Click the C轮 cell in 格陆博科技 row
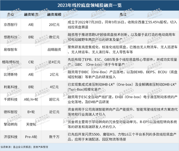179x151 pixels. pyautogui.click(x=31, y=62)
